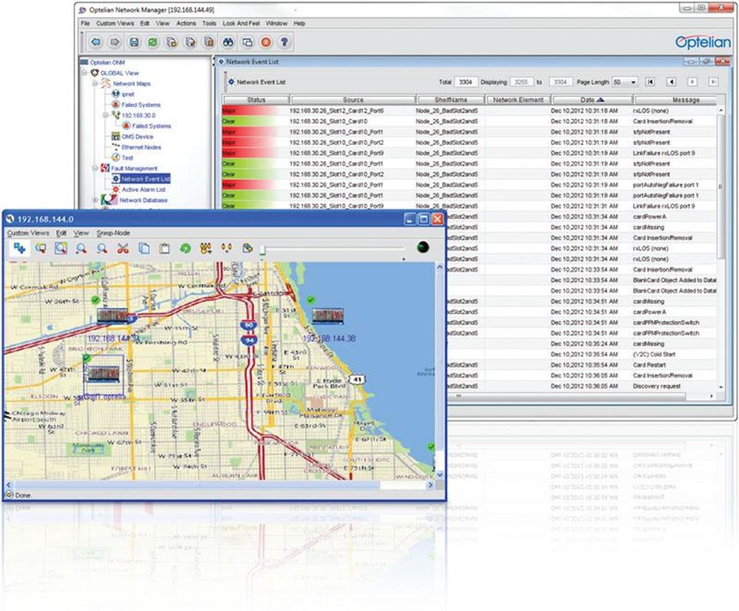Screen dimensions: 739x611
Task: Collapse the Network Maps tree node
Action: coord(95,83)
